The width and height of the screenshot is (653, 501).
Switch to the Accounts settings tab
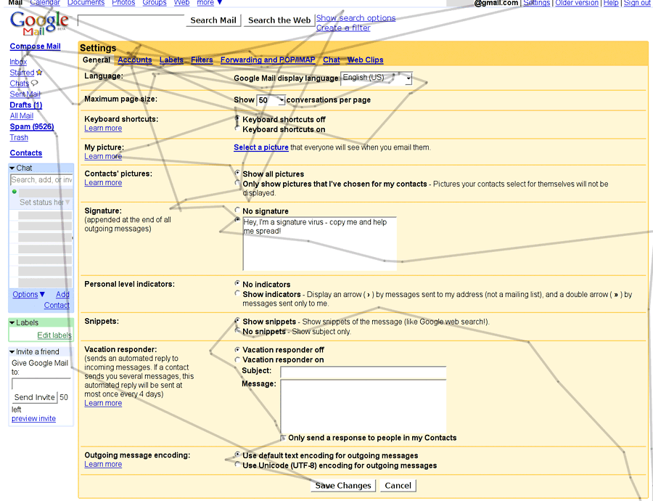(x=135, y=60)
